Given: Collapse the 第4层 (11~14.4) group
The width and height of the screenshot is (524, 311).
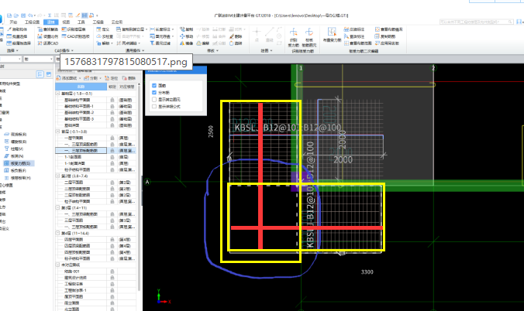Looking at the screenshot, I should [x=58, y=233].
